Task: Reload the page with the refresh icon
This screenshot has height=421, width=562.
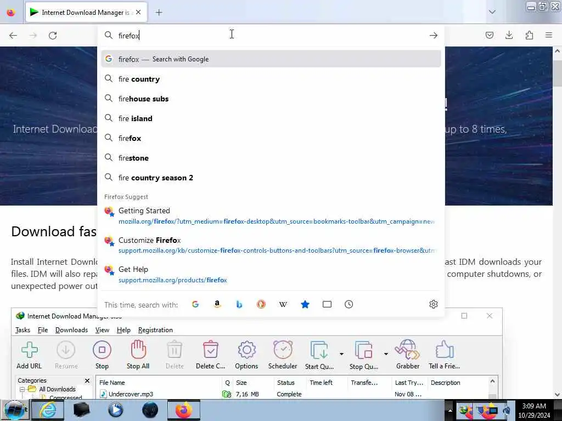Action: click(x=53, y=36)
